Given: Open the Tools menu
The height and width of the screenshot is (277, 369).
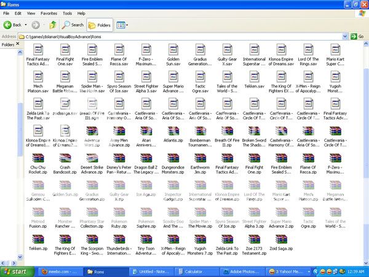Looking at the screenshot, I should (67, 13).
